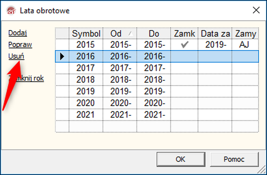
Task: Click the app icon in title bar
Action: coord(10,10)
